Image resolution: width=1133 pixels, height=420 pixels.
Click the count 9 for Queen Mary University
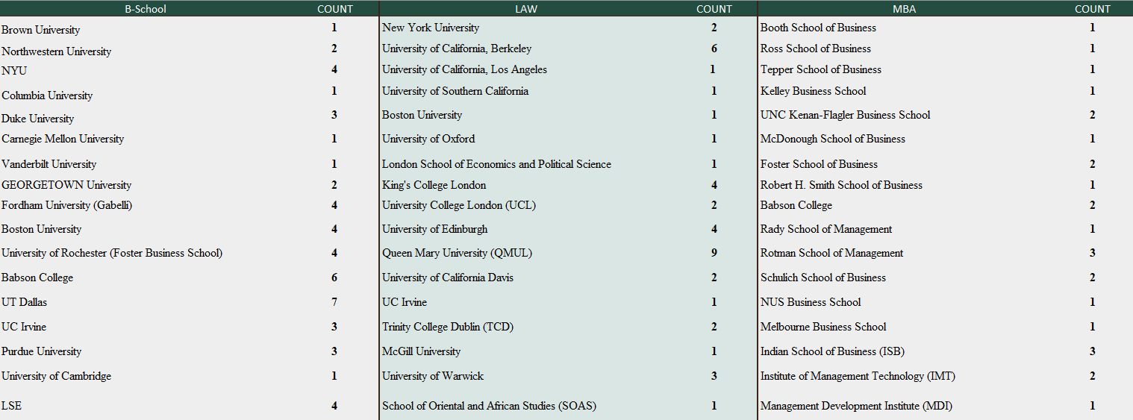coord(714,253)
